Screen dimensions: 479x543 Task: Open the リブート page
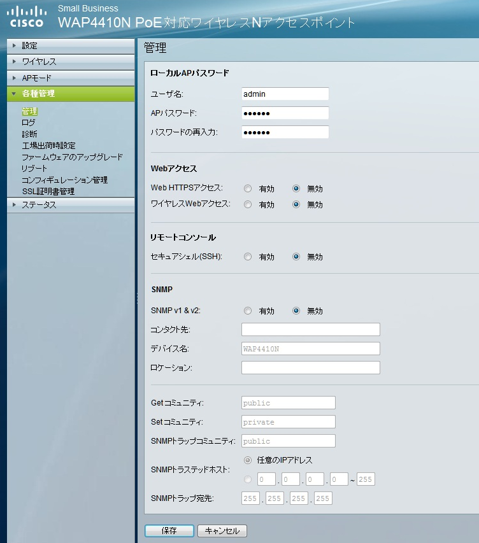pyautogui.click(x=34, y=168)
